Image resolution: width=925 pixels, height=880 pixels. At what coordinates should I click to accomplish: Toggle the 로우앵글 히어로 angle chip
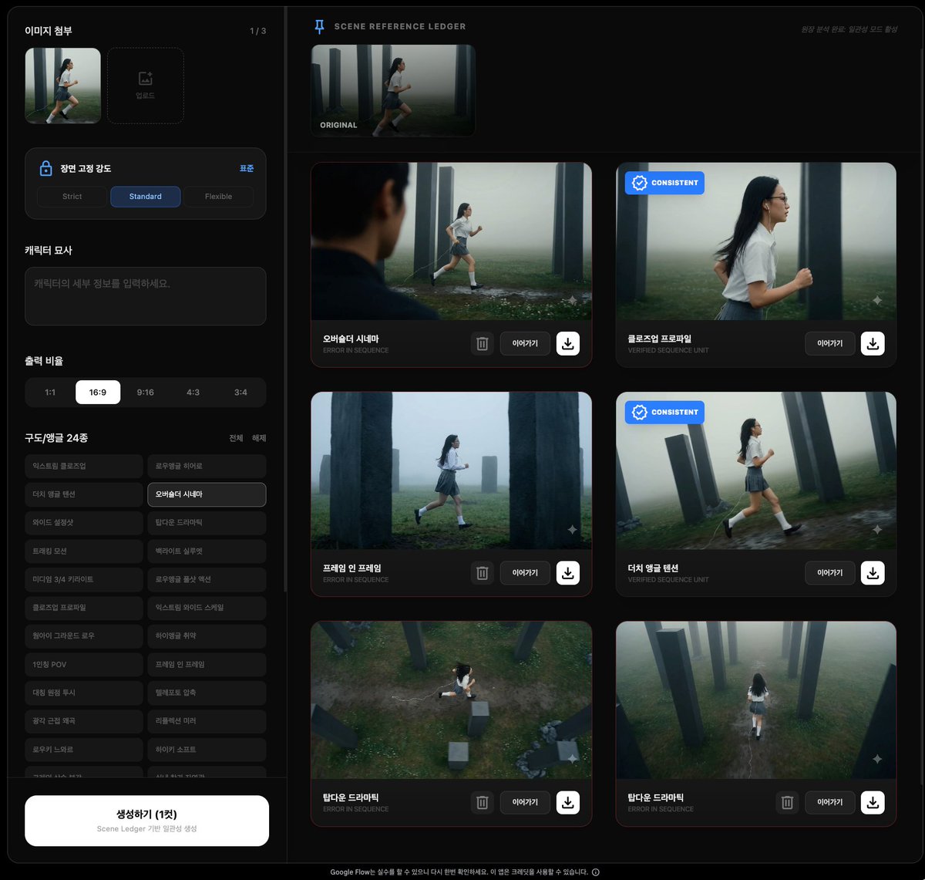coord(207,466)
